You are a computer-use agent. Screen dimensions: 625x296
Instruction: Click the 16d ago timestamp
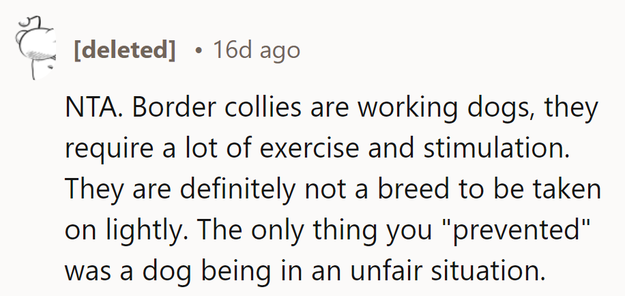[257, 50]
